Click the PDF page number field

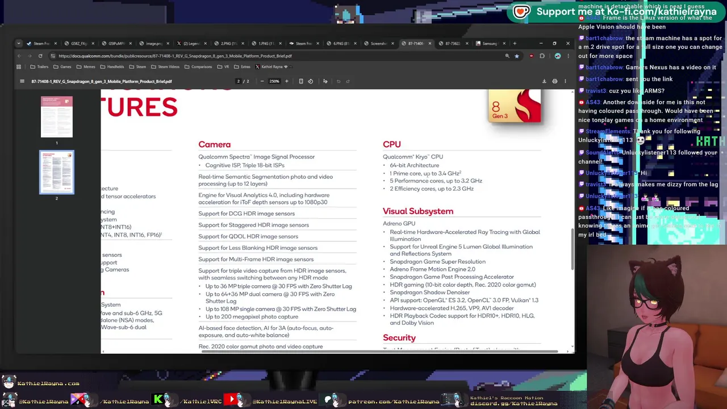[x=239, y=81]
